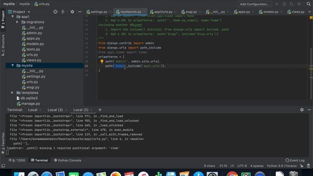This screenshot has height=176, width=313.
Task: Click the warning marker atop editor scrollbar
Action: click(311, 18)
